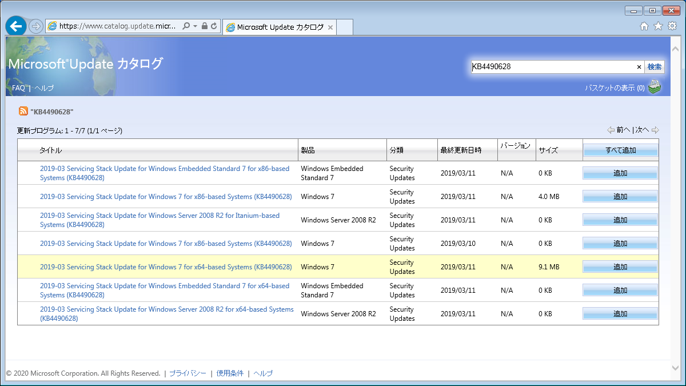This screenshot has height=386, width=686.
Task: Open Windows Server 2008 R2 Itanium update link
Action: point(160,220)
